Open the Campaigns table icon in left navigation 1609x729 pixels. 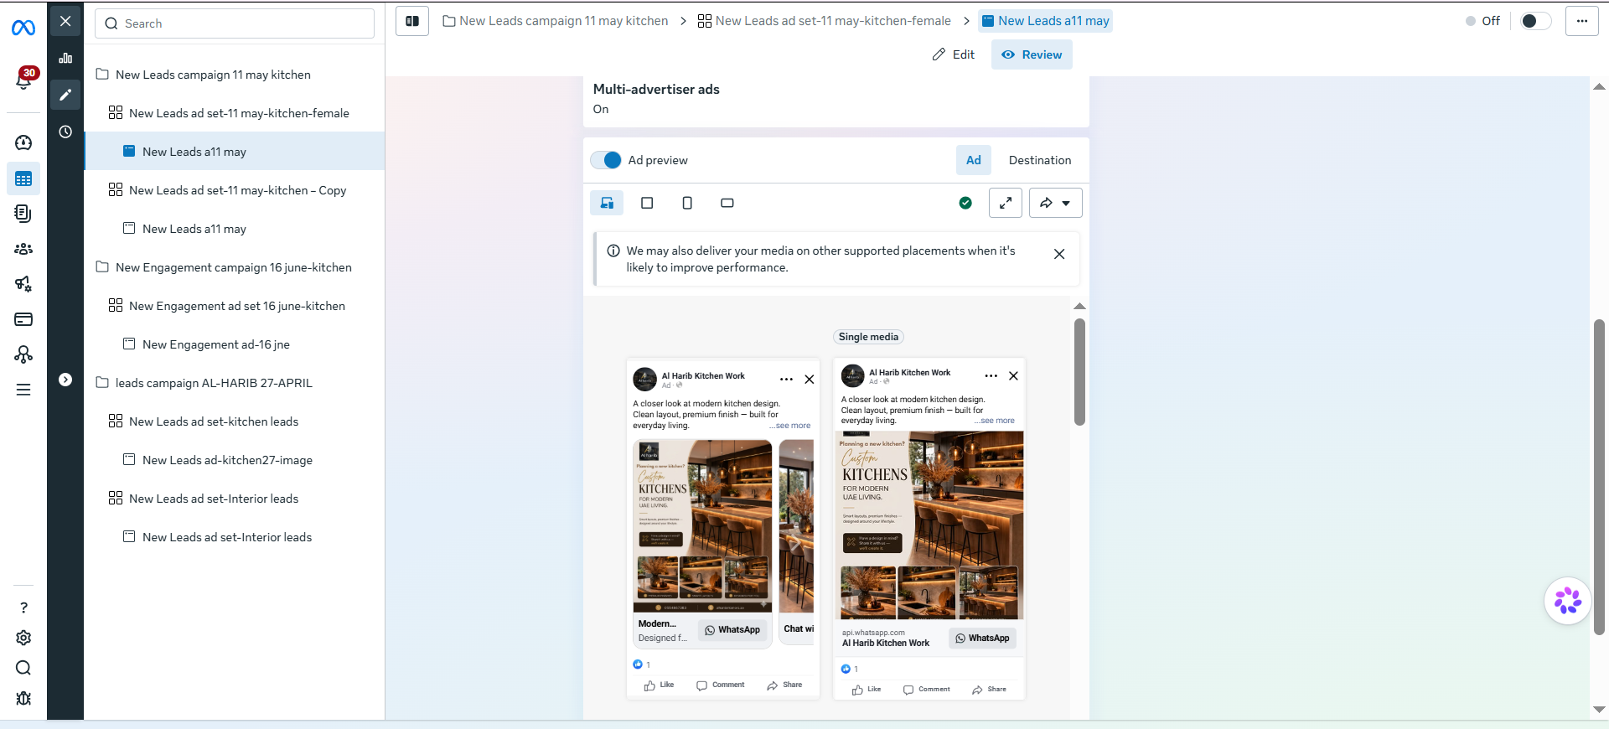(23, 178)
